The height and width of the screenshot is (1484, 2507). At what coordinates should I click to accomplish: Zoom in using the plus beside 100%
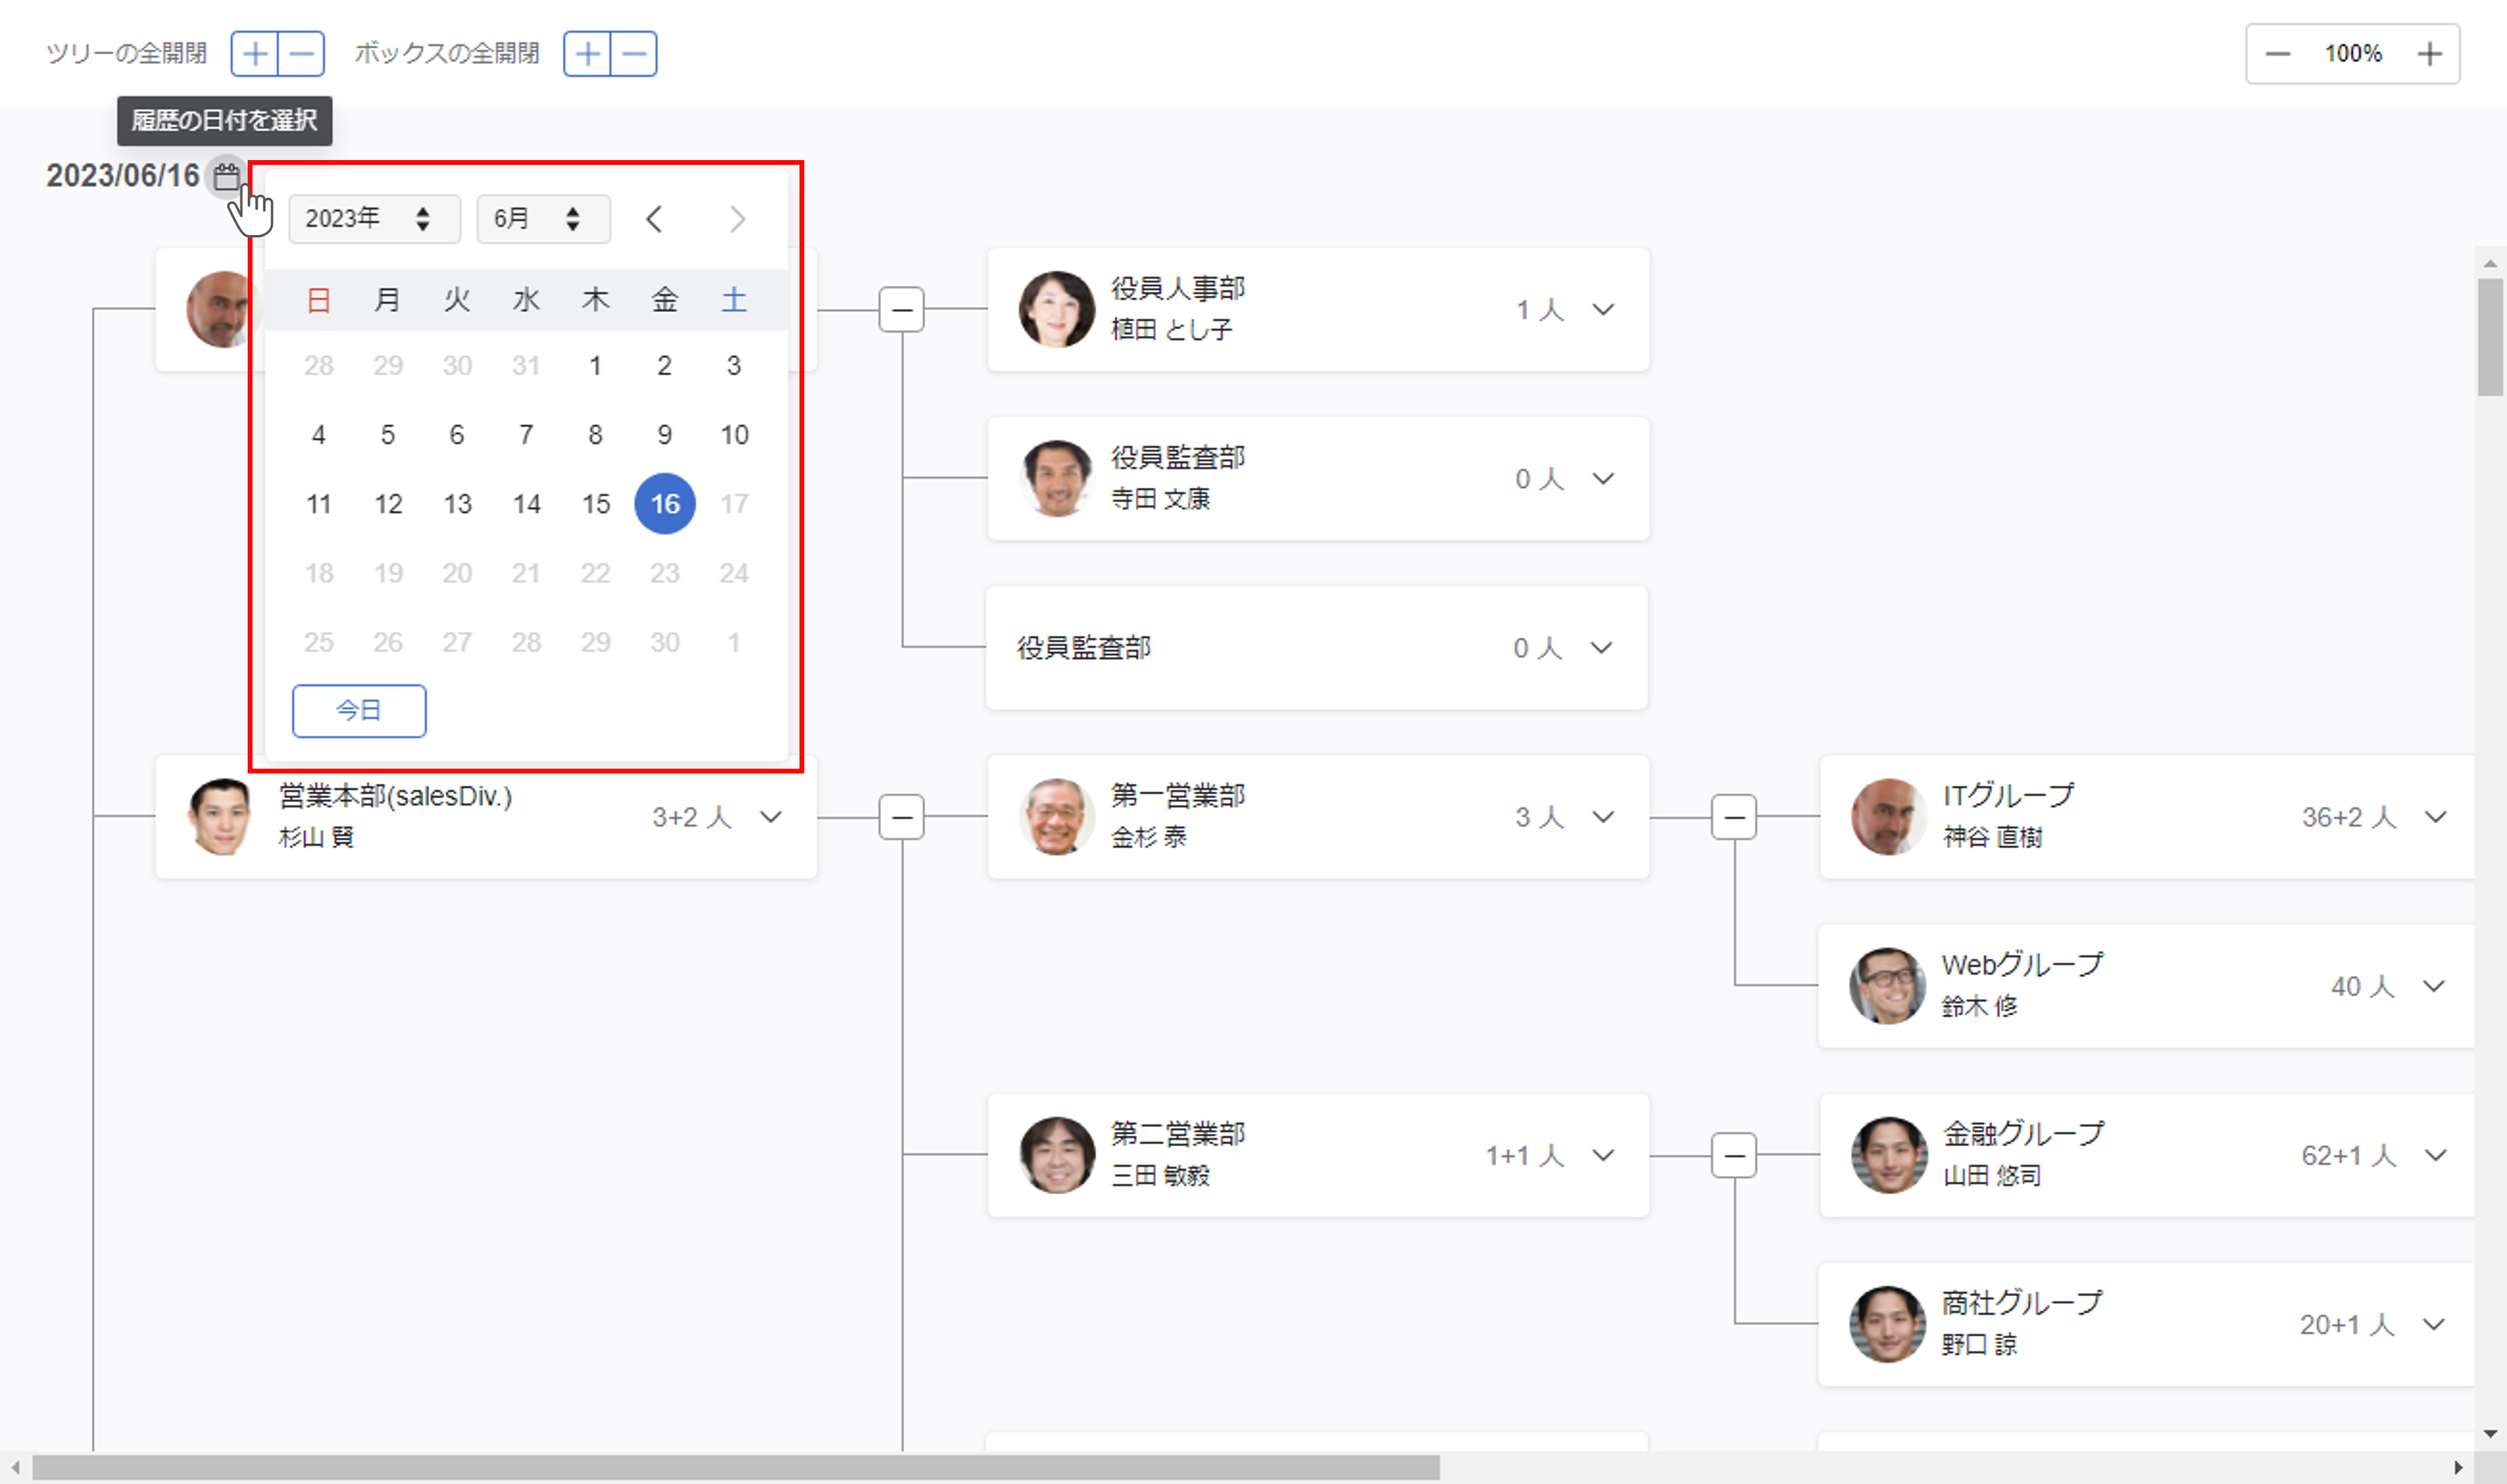point(2429,54)
